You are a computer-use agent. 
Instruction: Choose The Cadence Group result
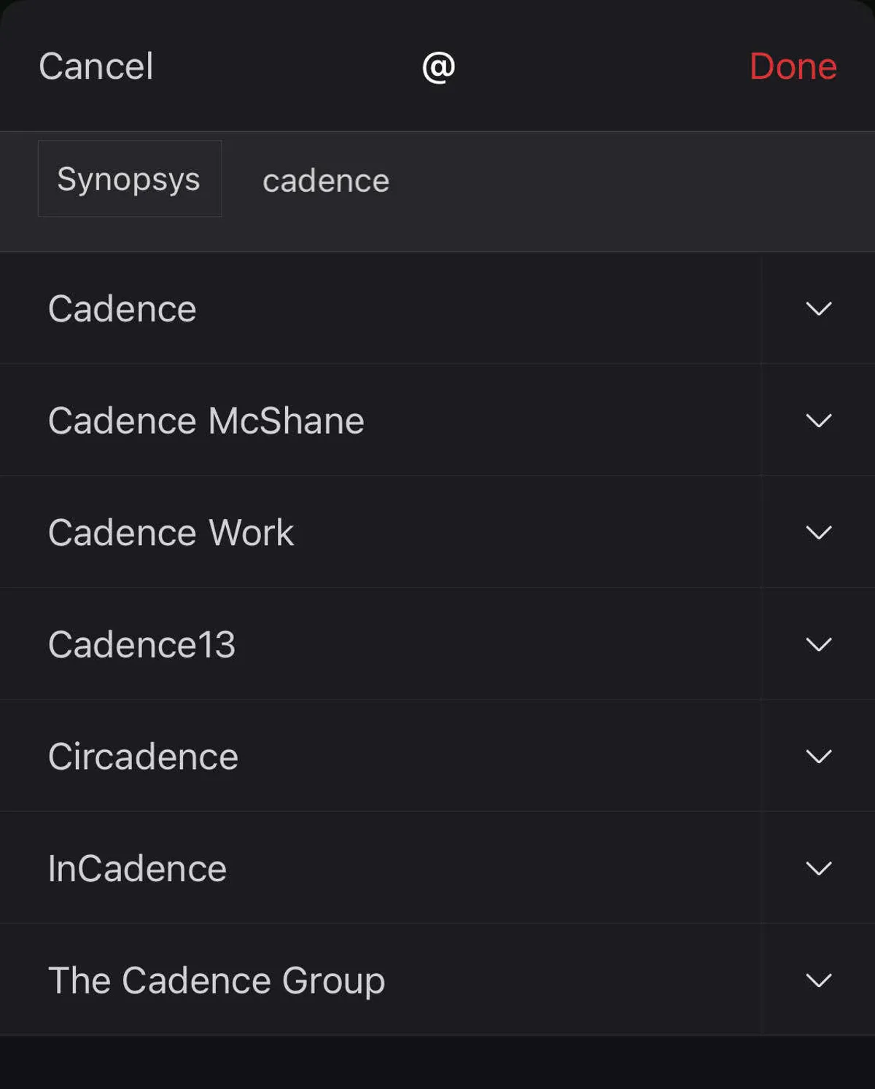216,980
